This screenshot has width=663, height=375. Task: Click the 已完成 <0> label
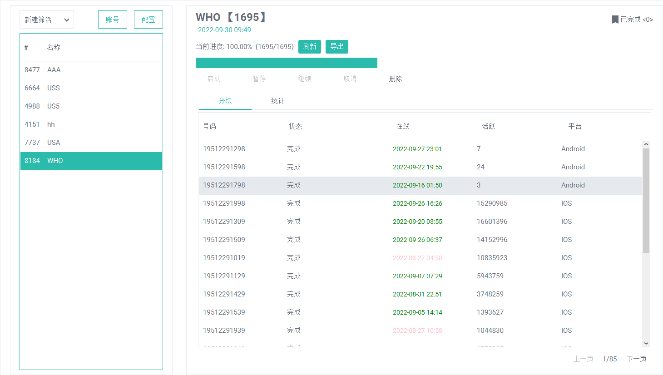coord(637,20)
